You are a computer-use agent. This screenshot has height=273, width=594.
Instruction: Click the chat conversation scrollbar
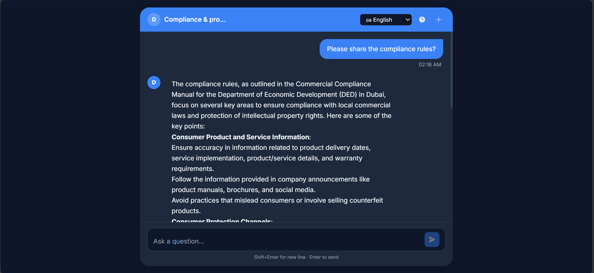point(451,70)
